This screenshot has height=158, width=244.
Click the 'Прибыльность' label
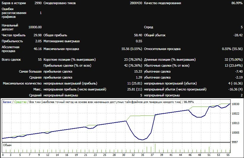[12, 41]
